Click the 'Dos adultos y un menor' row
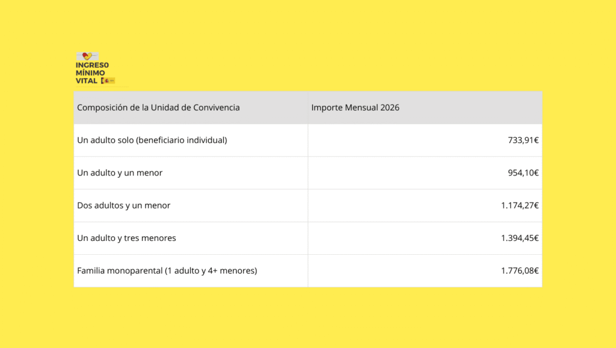The height and width of the screenshot is (348, 616). [x=124, y=205]
